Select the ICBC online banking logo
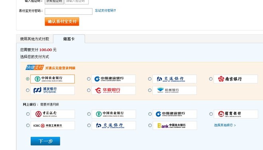The image size is (263, 150). [x=53, y=126]
